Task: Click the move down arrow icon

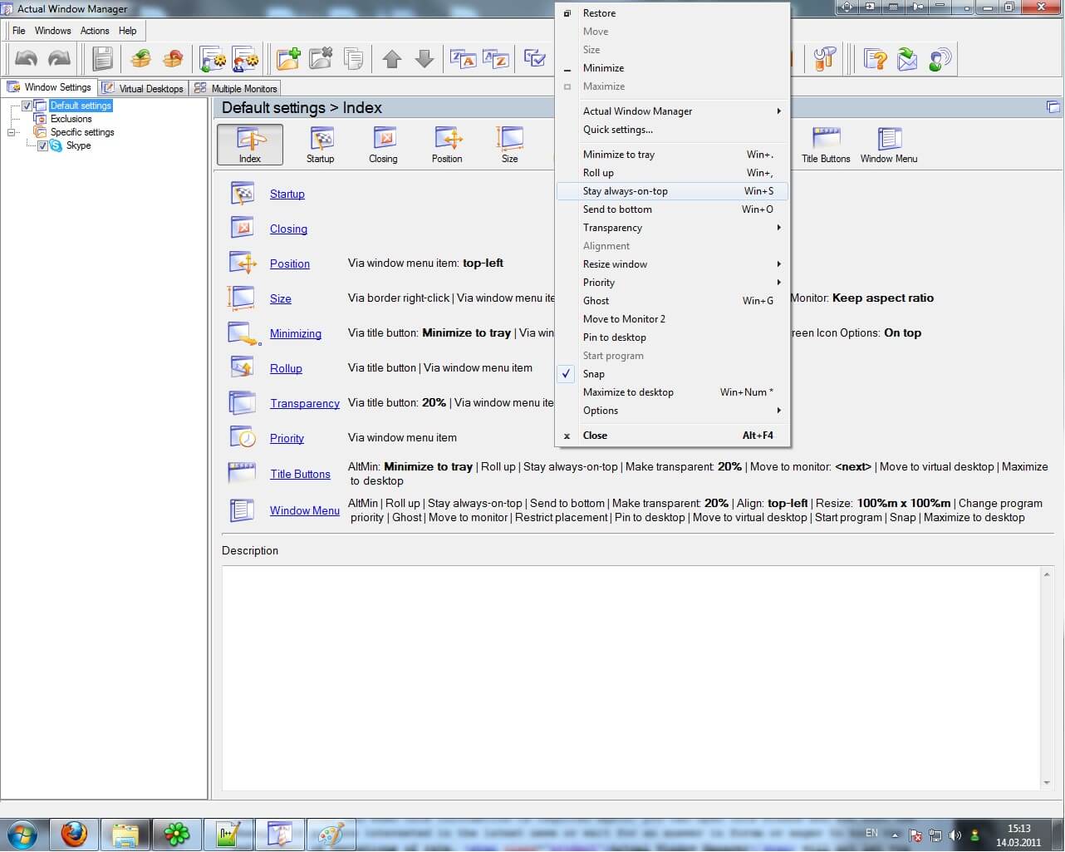Action: (x=425, y=59)
